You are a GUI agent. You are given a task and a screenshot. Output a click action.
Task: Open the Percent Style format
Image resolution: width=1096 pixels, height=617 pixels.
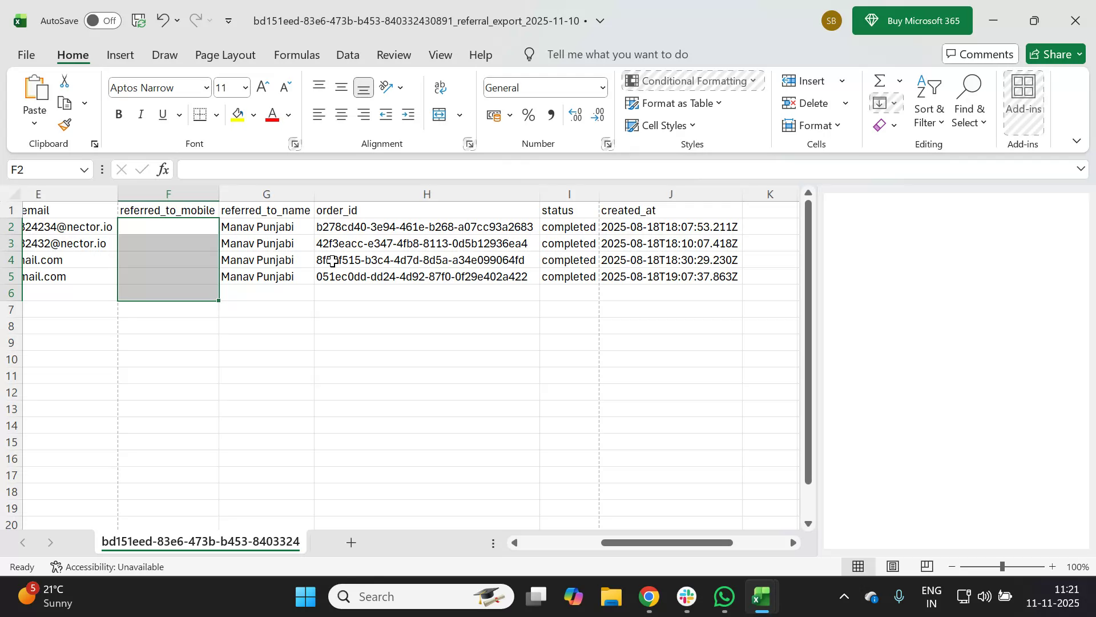click(527, 114)
